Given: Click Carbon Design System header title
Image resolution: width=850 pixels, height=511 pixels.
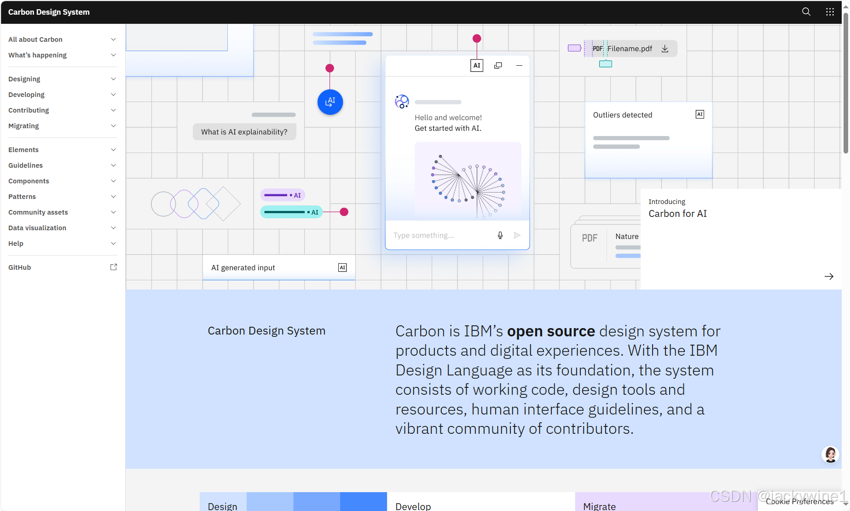Looking at the screenshot, I should point(49,12).
